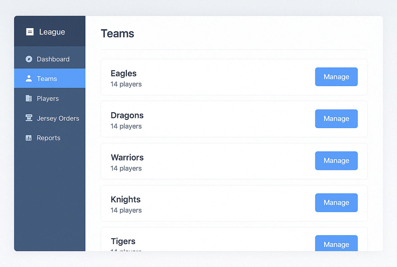Image resolution: width=397 pixels, height=267 pixels.
Task: Open the Jersey Orders page
Action: (50, 118)
